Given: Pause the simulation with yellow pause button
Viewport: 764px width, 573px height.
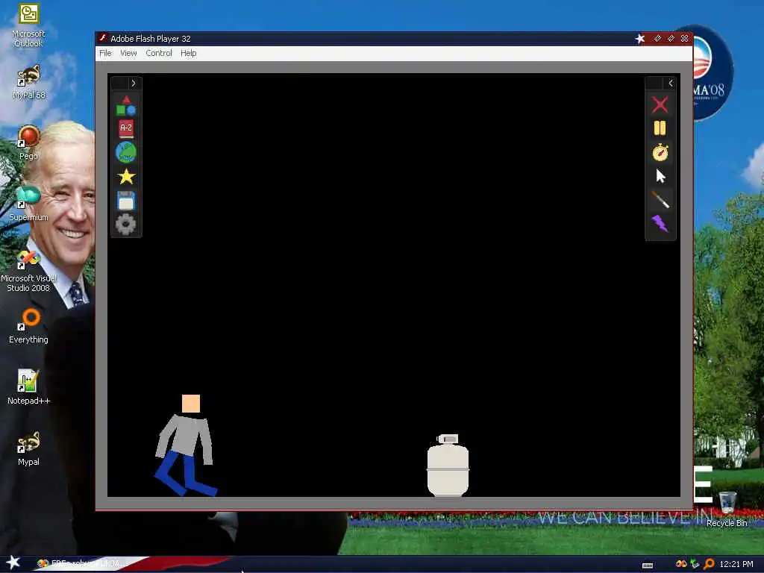Looking at the screenshot, I should click(660, 128).
